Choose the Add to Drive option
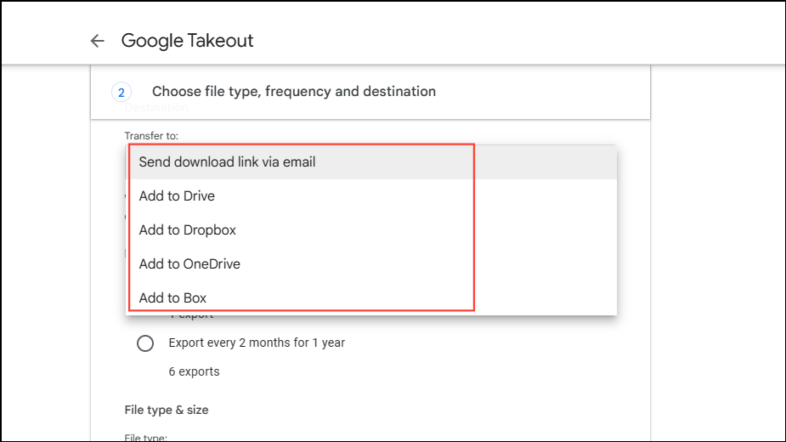 371,196
